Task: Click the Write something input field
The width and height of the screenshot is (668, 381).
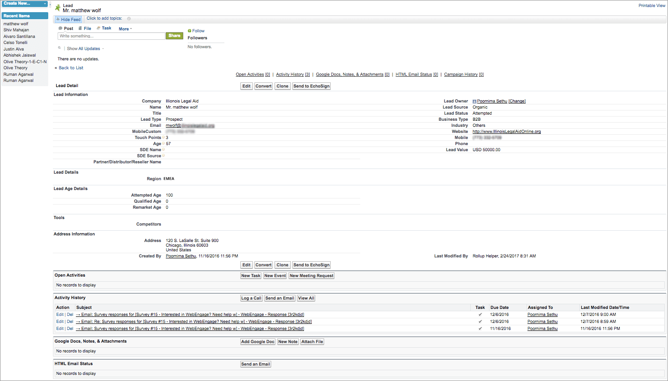Action: 111,36
